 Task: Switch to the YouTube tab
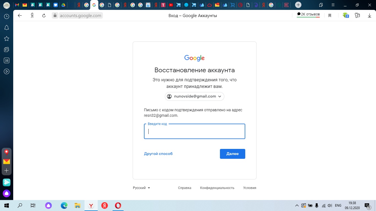click(x=171, y=5)
